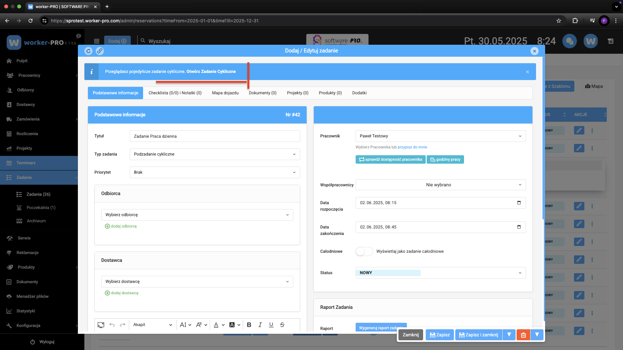Open the chat bubbles icon in top bar
623x350 pixels.
click(x=569, y=41)
